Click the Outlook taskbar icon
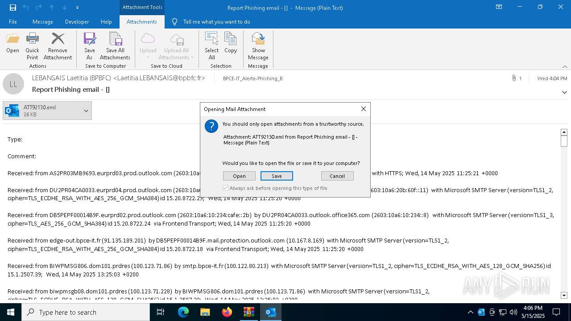The height and width of the screenshot is (321, 571). point(271,312)
